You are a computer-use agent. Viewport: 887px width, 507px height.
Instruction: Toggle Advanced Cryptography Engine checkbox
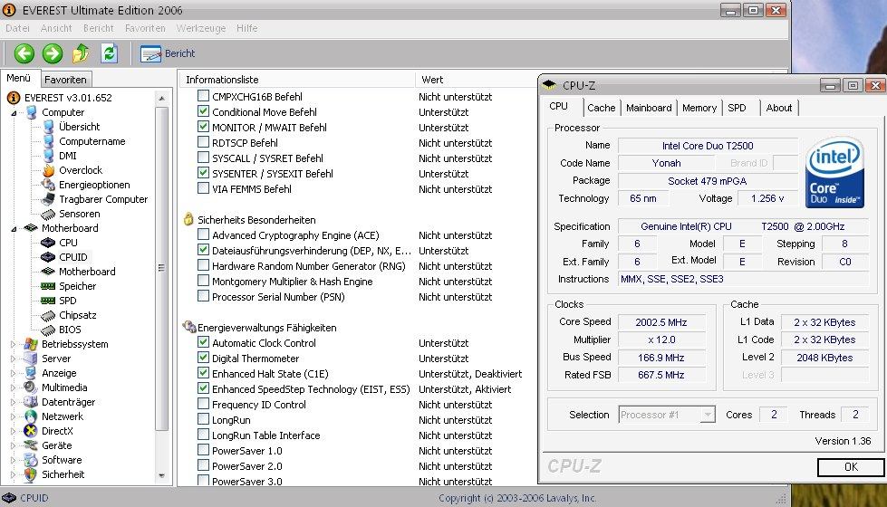203,234
